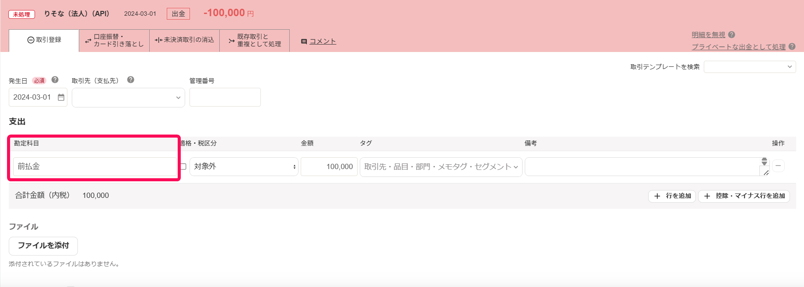Open the 未決済取引の消込 tab
The width and height of the screenshot is (804, 287).
pos(184,41)
